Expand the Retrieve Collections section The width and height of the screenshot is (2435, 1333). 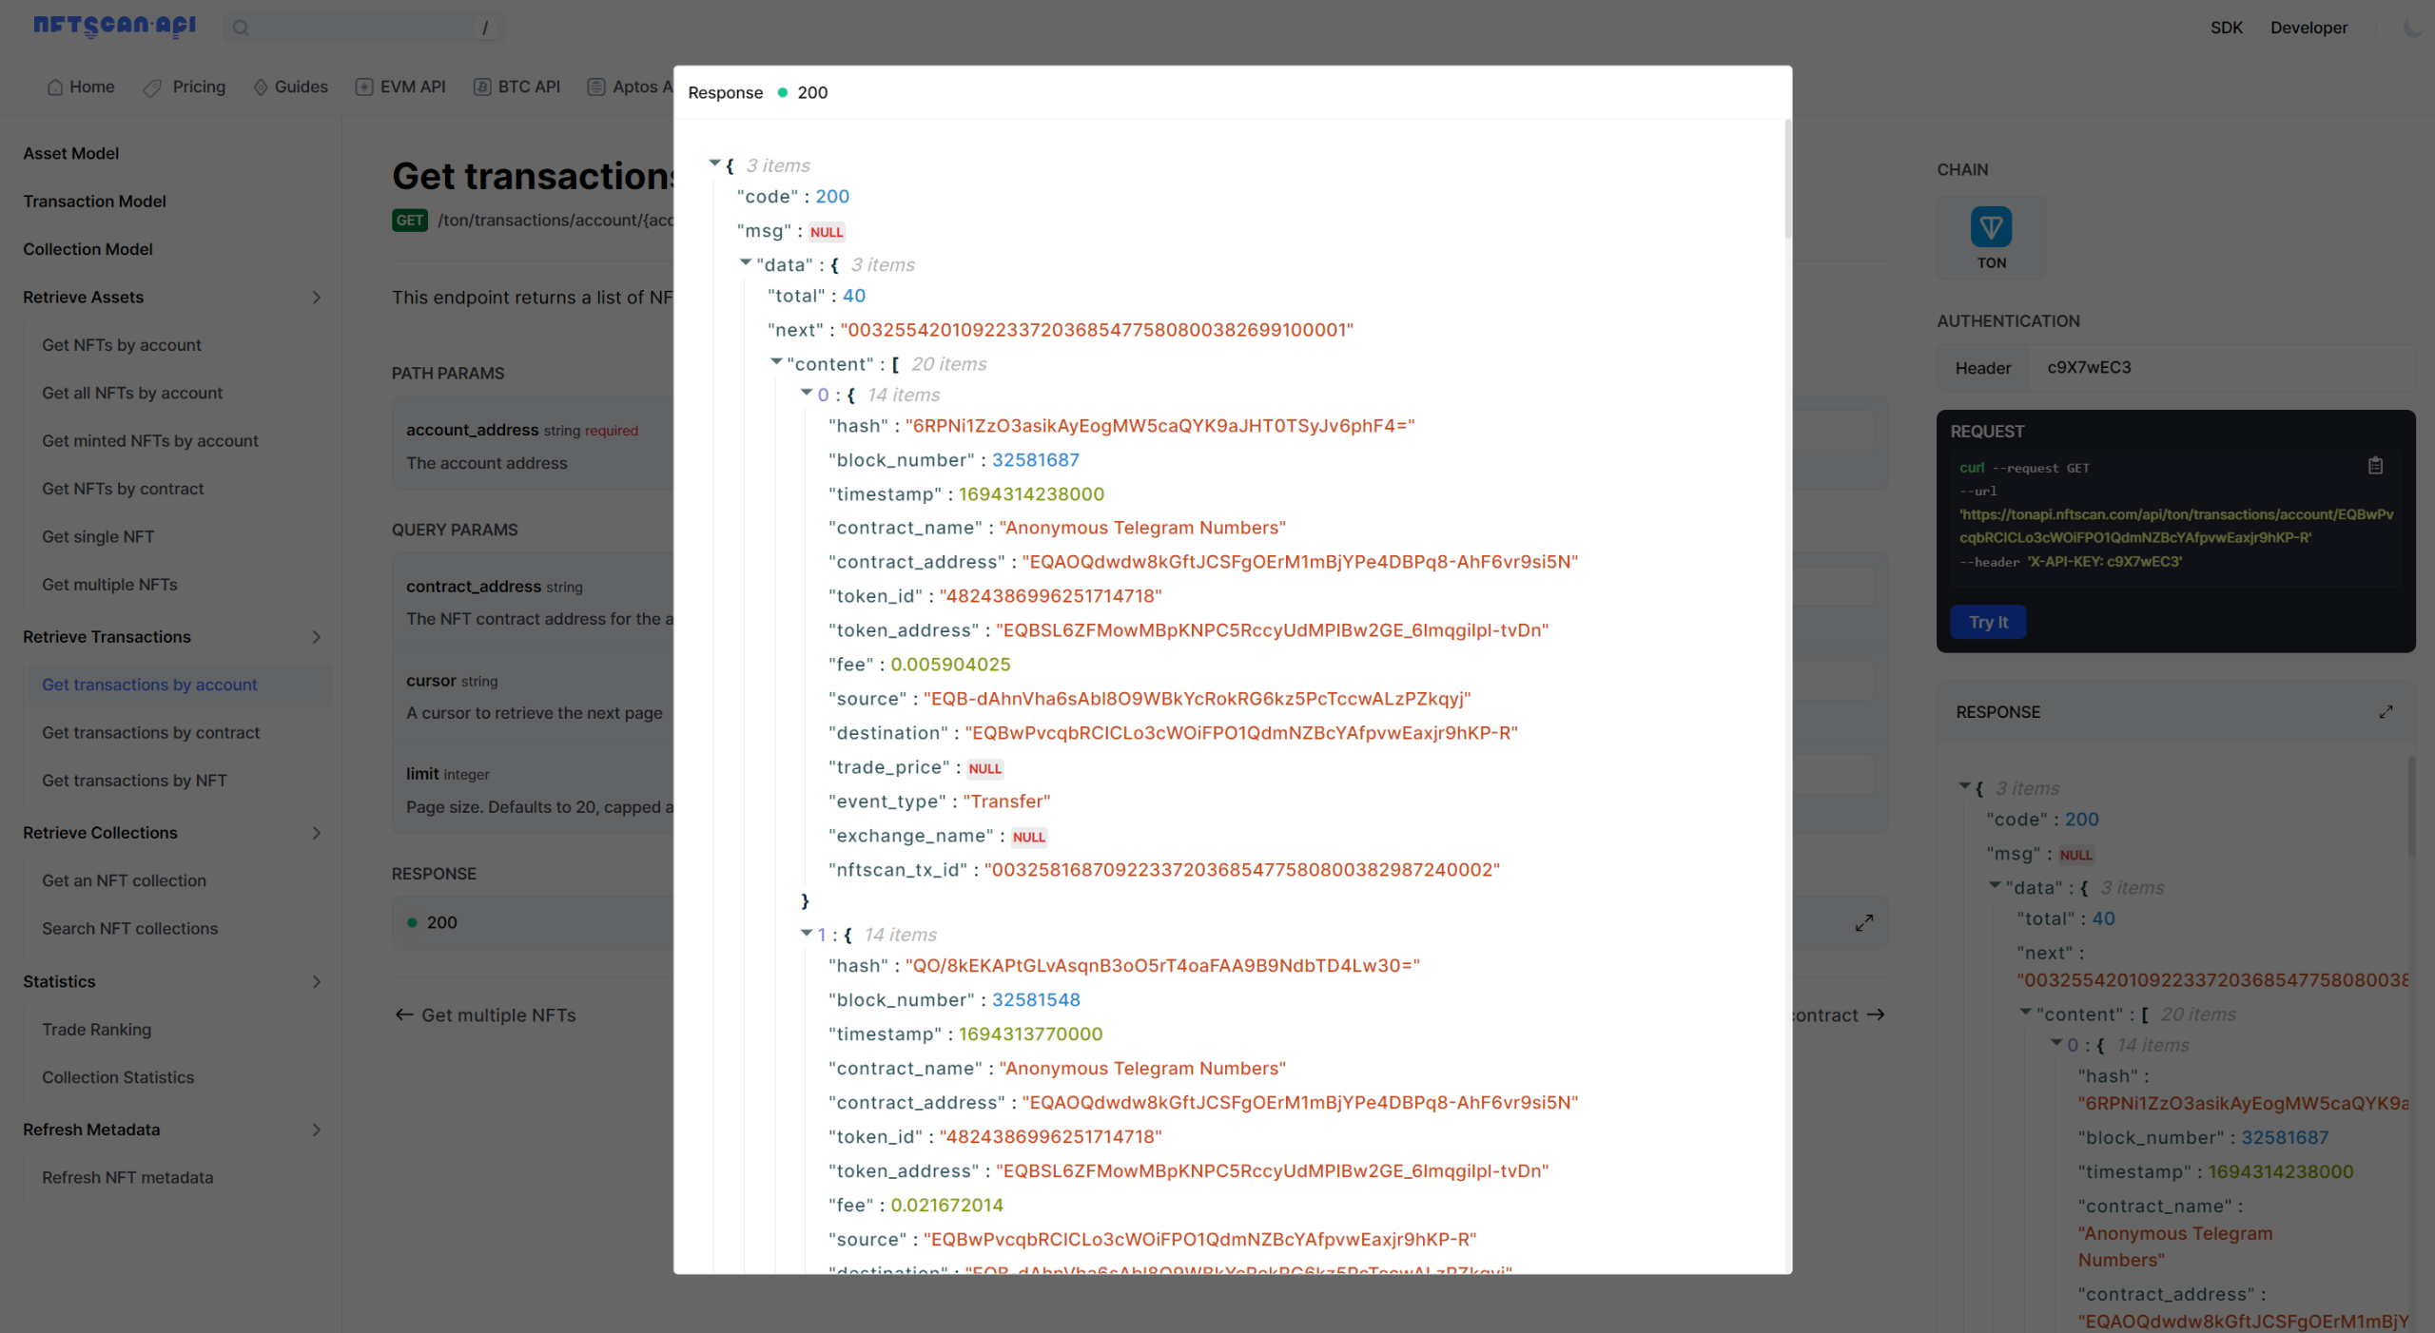point(318,833)
